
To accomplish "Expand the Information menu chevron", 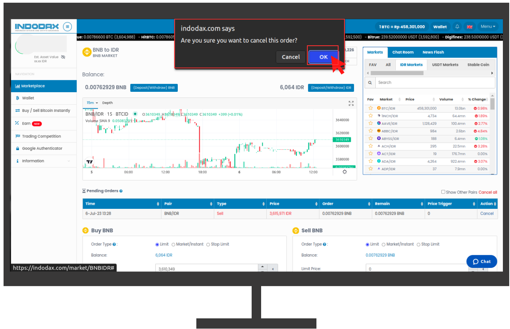I will pyautogui.click(x=69, y=161).
